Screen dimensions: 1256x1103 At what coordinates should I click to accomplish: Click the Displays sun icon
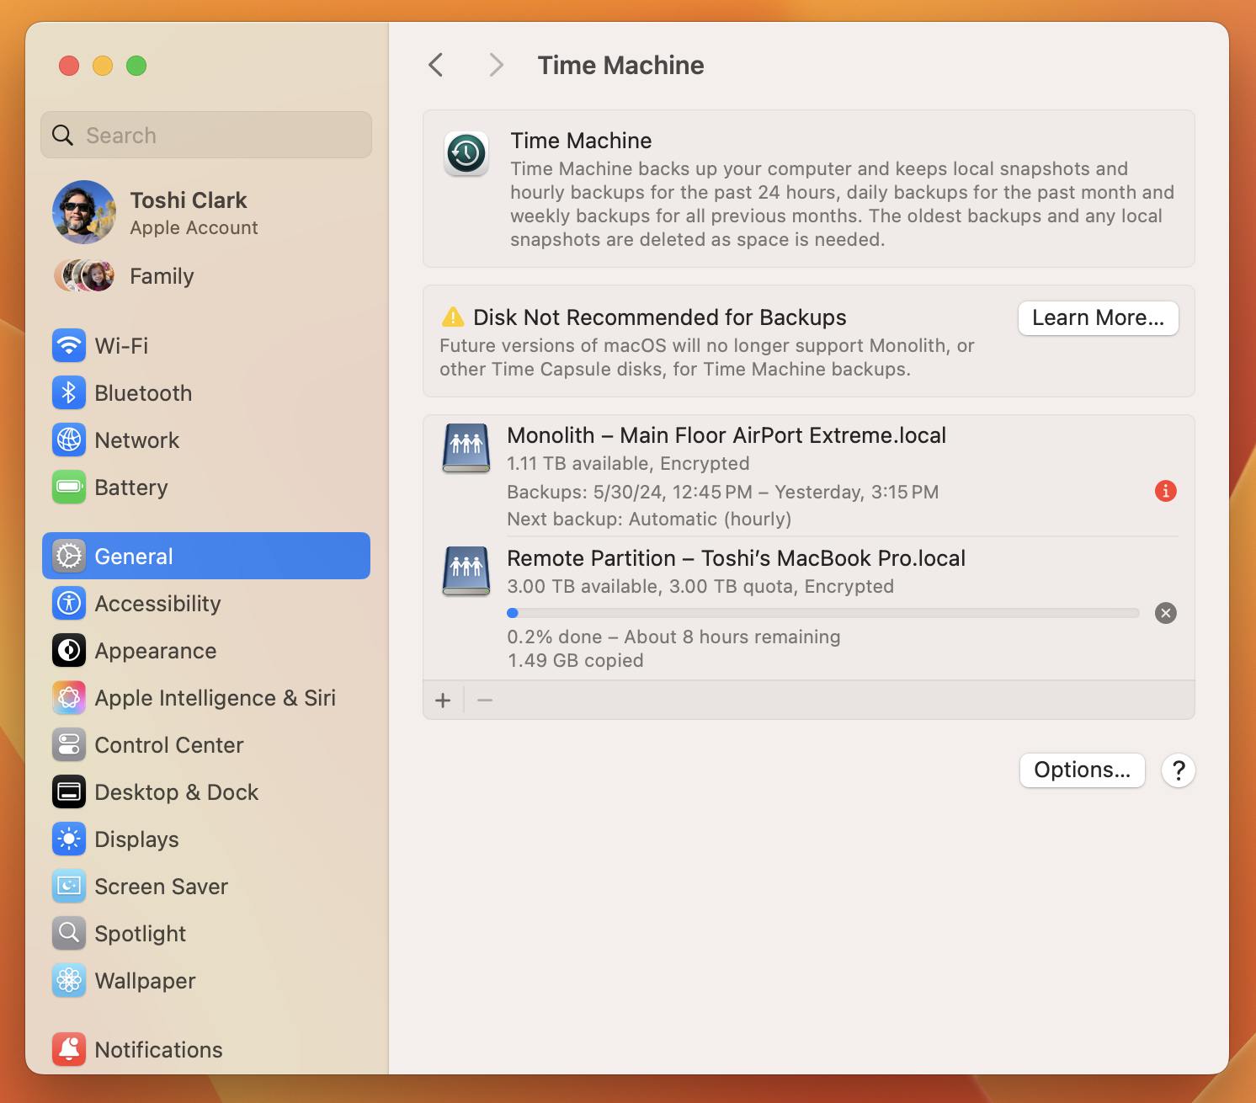(69, 839)
